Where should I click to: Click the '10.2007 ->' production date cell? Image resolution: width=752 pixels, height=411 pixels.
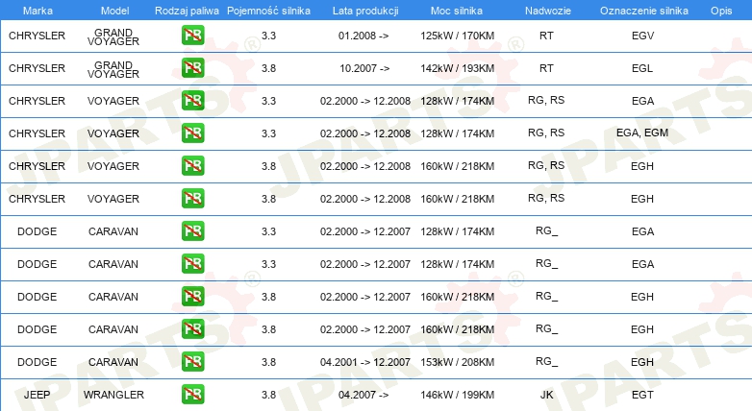click(364, 68)
